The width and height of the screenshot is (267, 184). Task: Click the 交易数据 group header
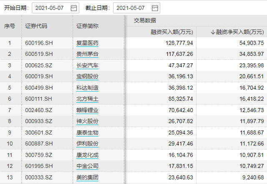pos(145,20)
